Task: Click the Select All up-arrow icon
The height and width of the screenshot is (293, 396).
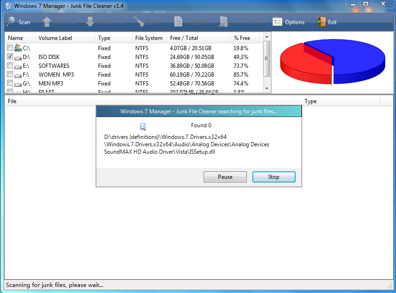Action: [47, 22]
